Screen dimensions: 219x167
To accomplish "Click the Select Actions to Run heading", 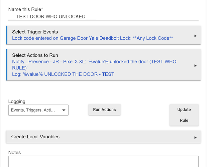I will pyautogui.click(x=35, y=55).
